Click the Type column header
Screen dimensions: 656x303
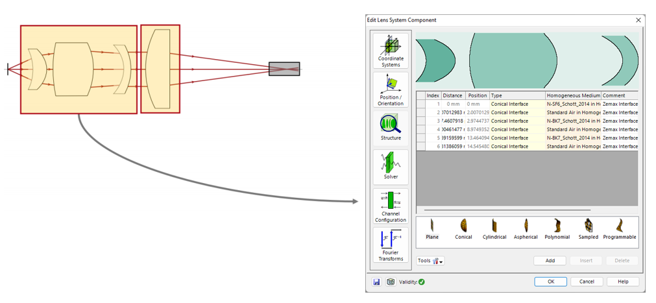tap(518, 96)
